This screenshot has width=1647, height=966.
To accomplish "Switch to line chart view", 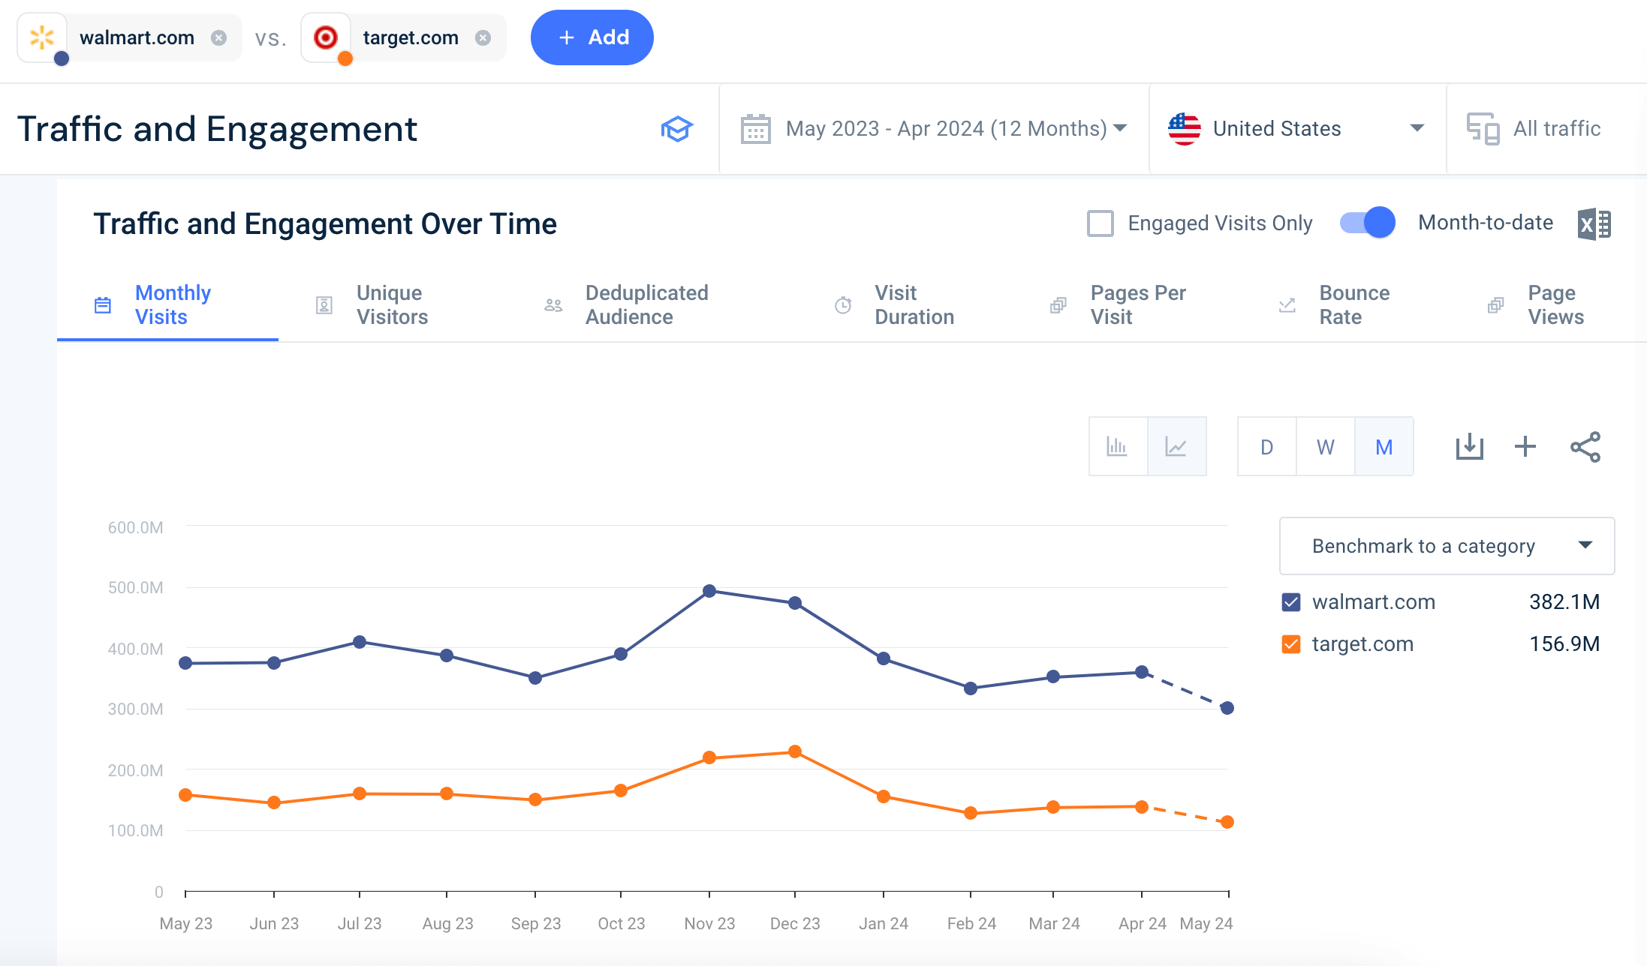I will [x=1176, y=447].
